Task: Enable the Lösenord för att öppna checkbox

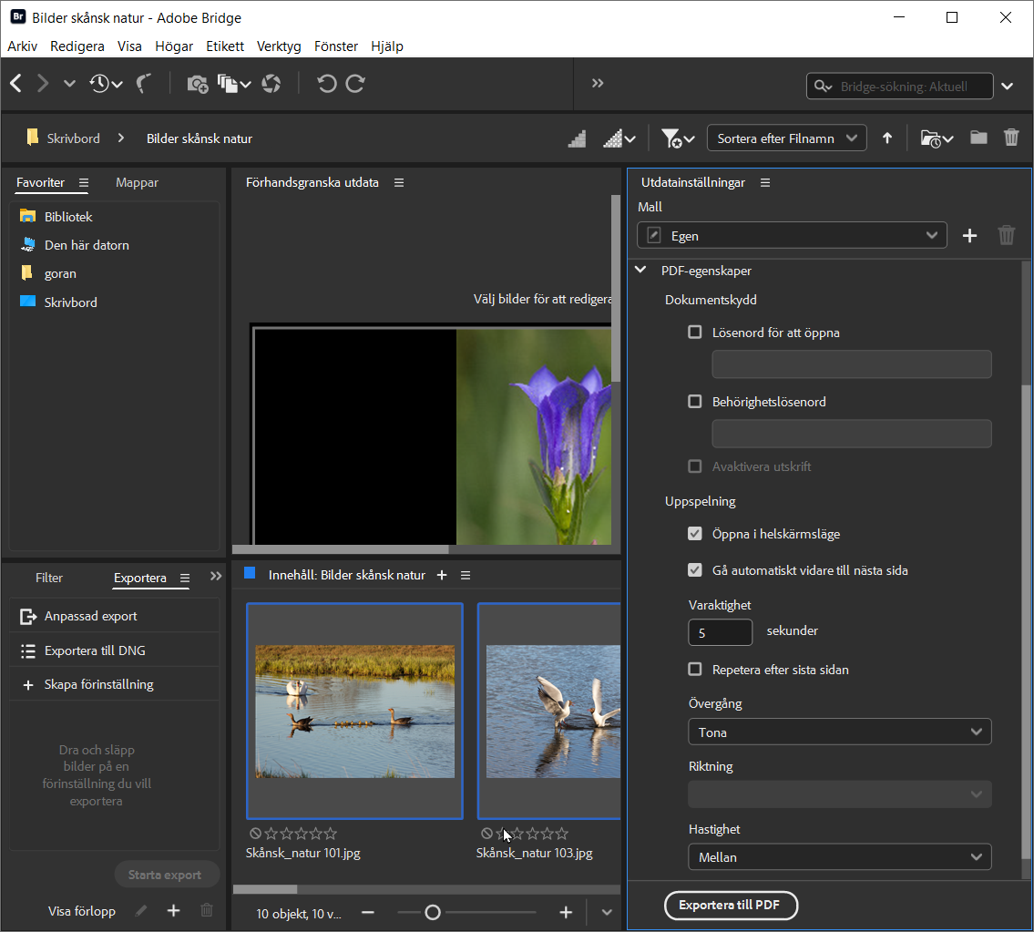Action: (695, 333)
